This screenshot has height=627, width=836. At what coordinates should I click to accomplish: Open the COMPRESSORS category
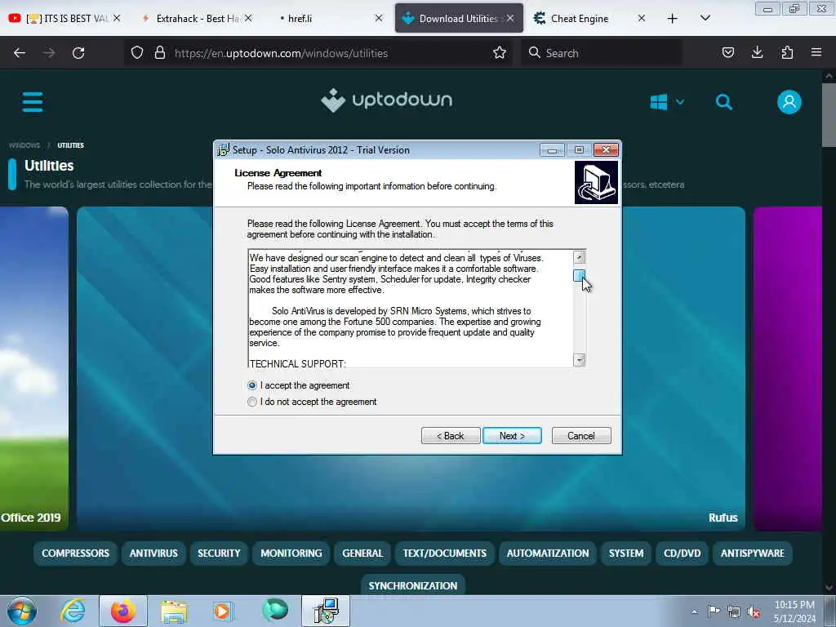pyautogui.click(x=75, y=554)
